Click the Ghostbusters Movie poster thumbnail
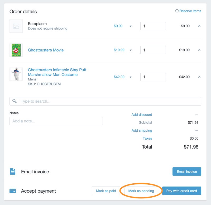 click(x=16, y=50)
